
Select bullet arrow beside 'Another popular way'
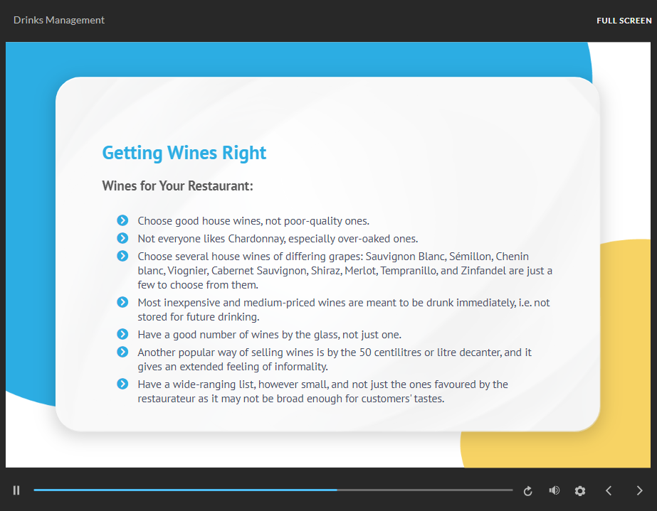tap(122, 352)
